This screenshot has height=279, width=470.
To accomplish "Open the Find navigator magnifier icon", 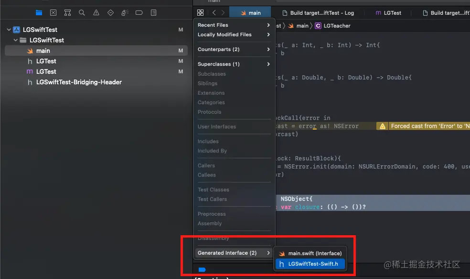I will 82,12.
